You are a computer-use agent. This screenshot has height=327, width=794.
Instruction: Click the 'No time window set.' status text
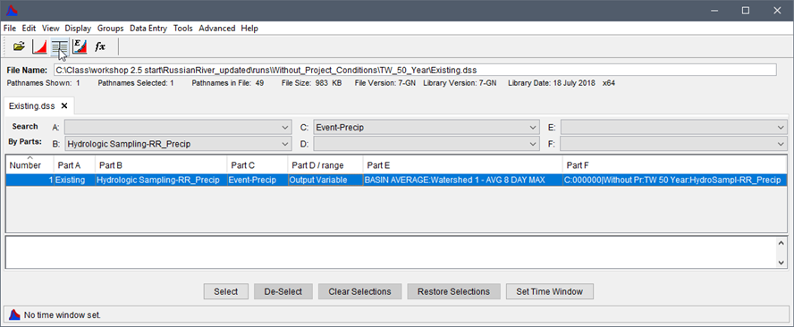pyautogui.click(x=63, y=314)
